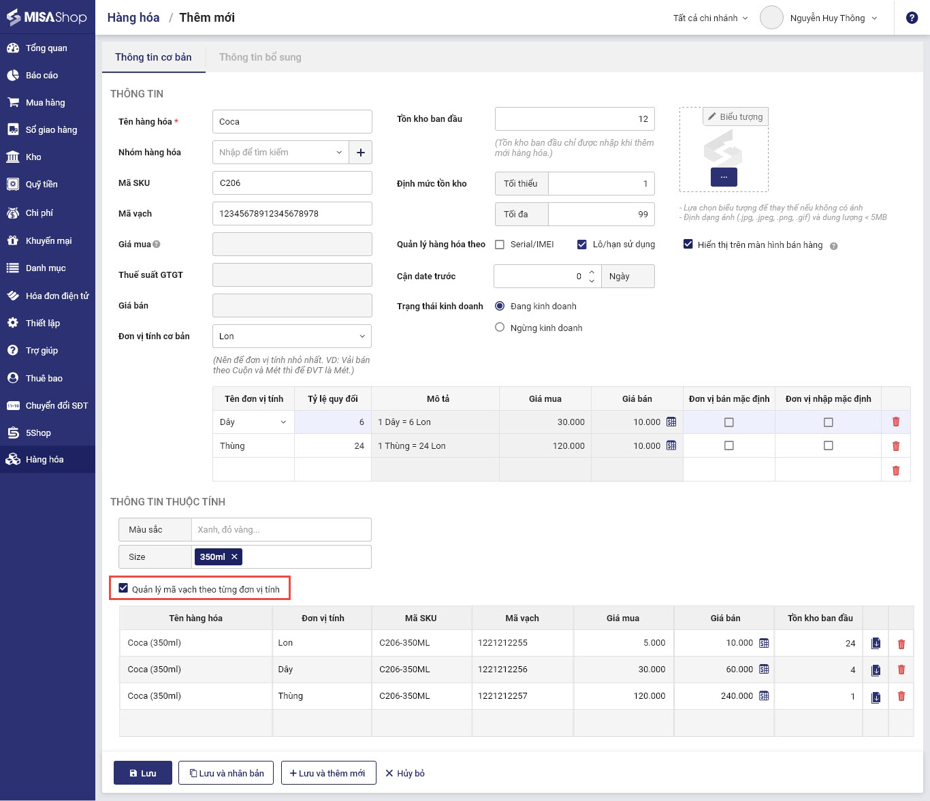
Task: Open price calculator for Coca Thùng variant
Action: 764,696
